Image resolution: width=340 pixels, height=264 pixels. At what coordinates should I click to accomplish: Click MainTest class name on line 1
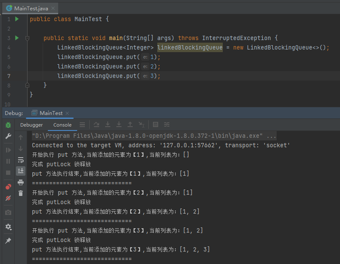pos(88,19)
